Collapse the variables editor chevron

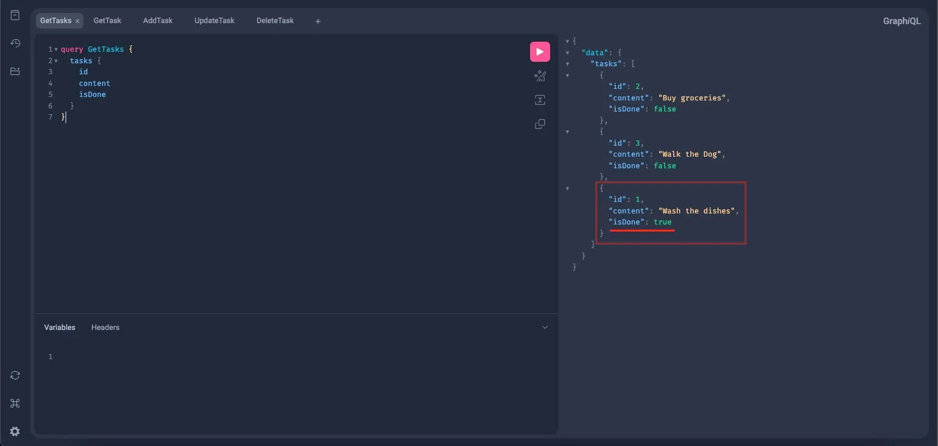(545, 327)
